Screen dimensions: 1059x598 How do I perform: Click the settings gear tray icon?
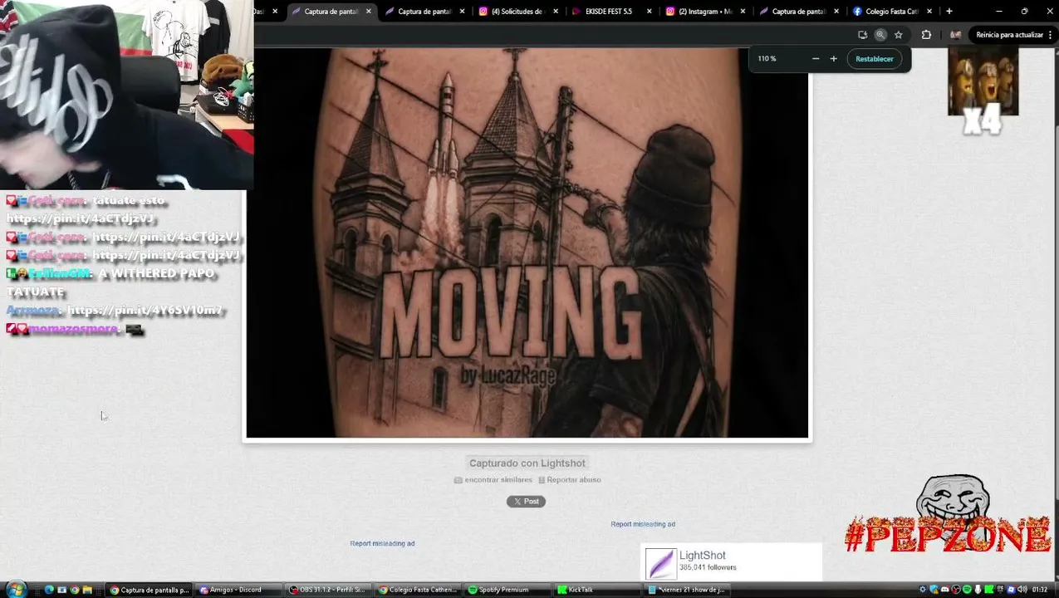(x=923, y=590)
